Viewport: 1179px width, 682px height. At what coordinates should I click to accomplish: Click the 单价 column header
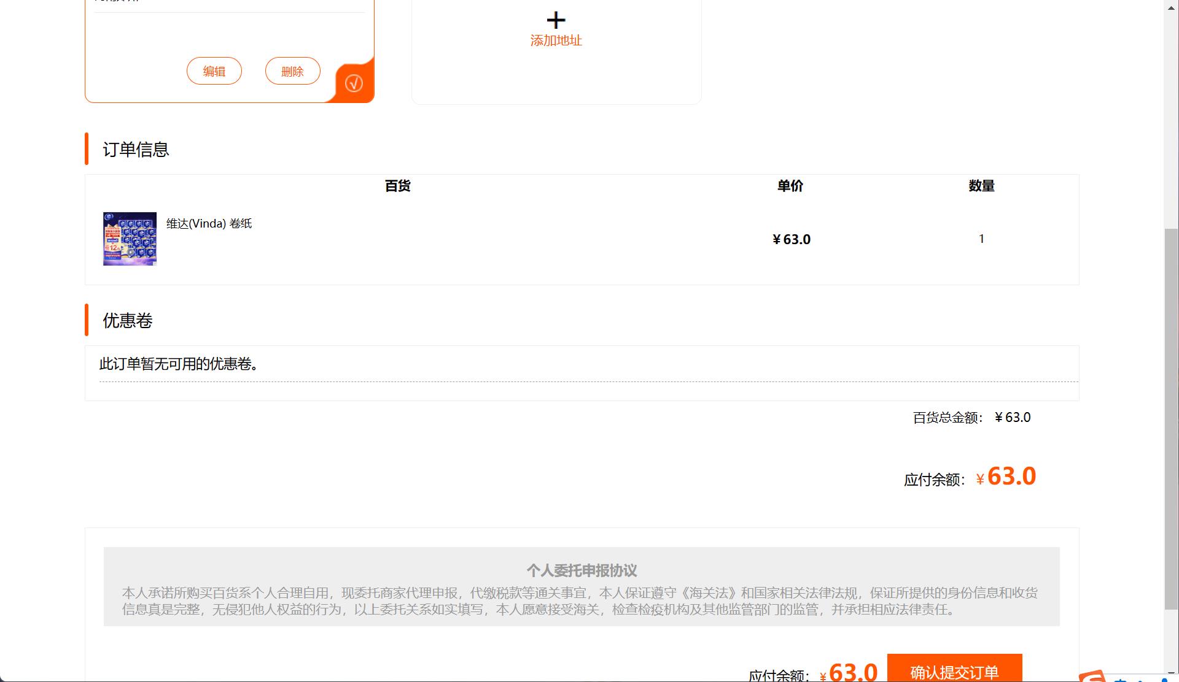point(790,186)
